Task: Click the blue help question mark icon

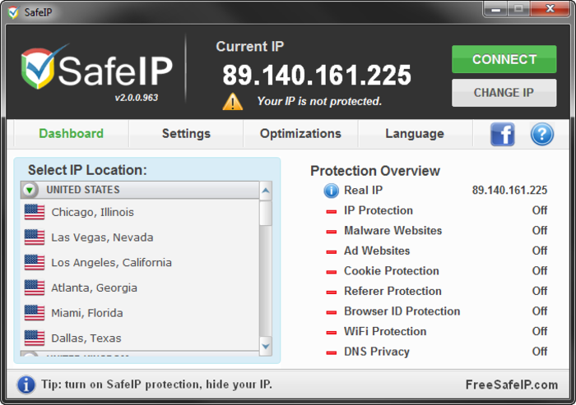Action: (542, 134)
